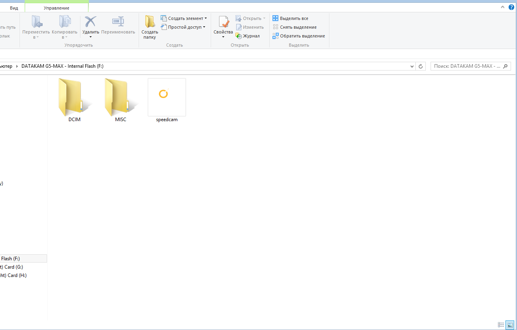Screen dimensions: 517x330
Task: Click the Переместить в icon
Action: click(36, 22)
